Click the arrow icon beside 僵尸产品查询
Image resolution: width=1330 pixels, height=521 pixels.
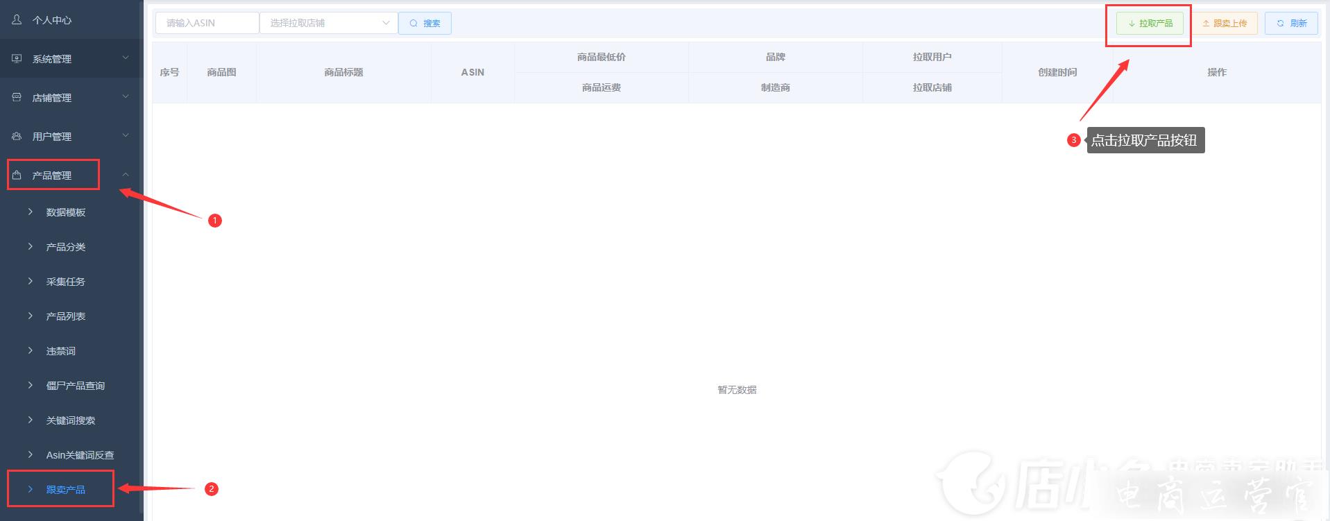pos(31,385)
